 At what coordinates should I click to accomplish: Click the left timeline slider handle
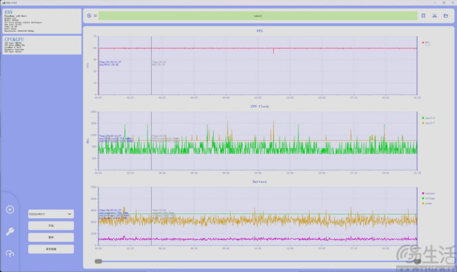[98, 261]
